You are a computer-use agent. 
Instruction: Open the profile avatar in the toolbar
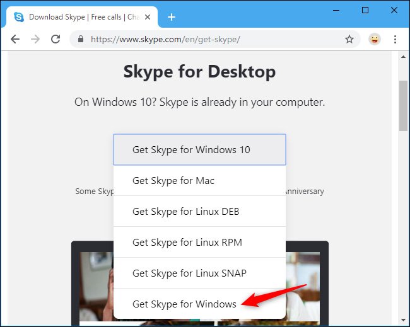[x=374, y=39]
